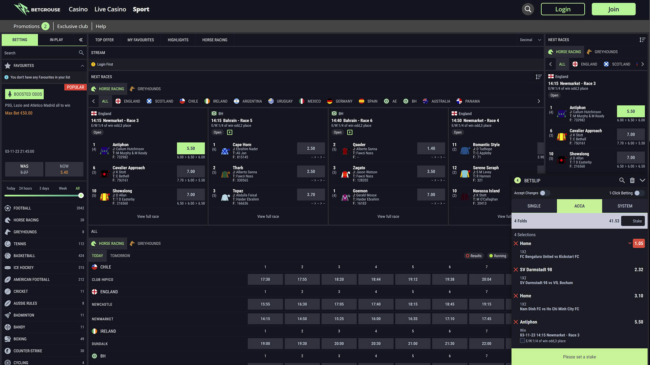Click the Boosted Odds NOW 5.40 box

click(x=64, y=169)
